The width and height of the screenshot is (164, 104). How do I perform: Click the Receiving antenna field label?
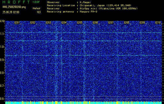coord(60,12)
